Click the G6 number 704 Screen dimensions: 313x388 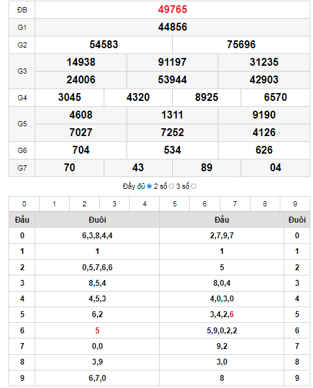(x=81, y=150)
